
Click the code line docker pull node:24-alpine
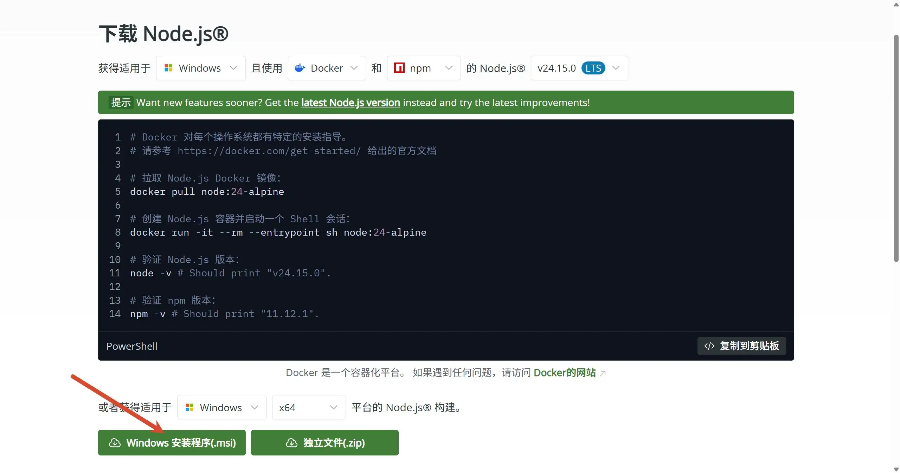point(207,192)
